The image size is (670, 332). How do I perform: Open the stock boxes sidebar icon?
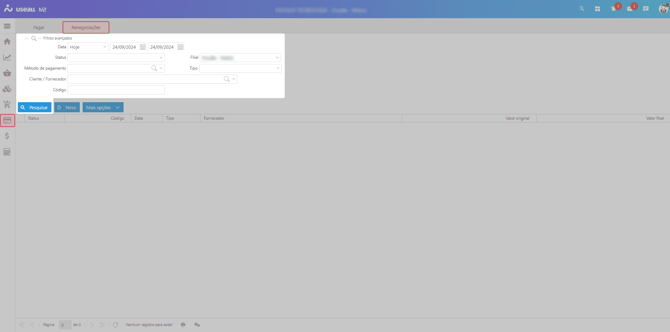coord(7,89)
